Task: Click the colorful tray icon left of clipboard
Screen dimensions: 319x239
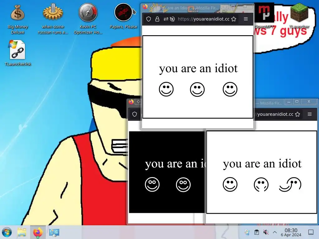Action: click(x=247, y=232)
